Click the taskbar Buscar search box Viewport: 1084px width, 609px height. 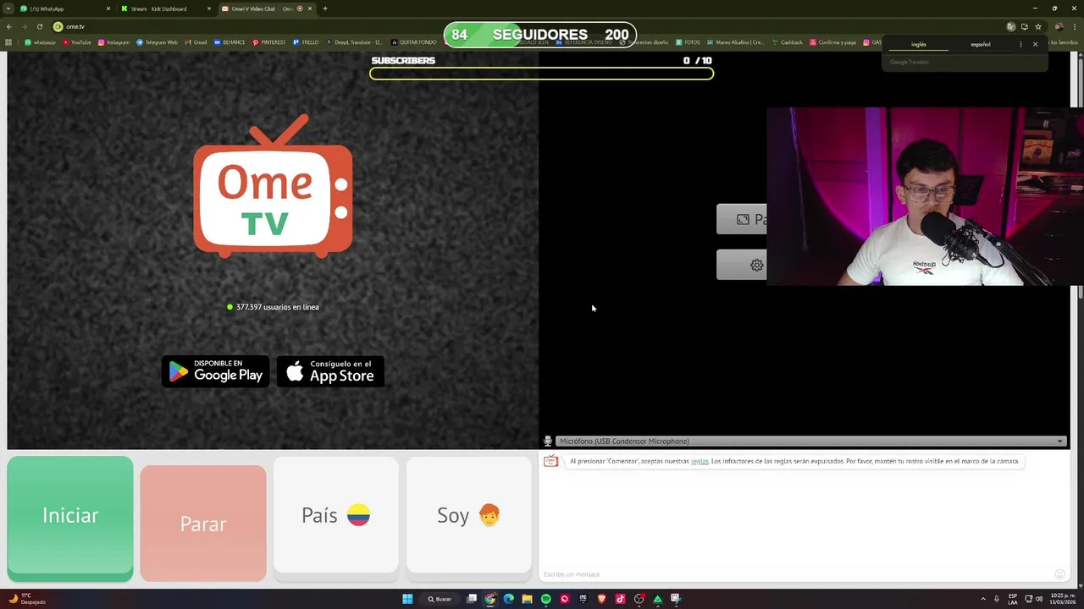pyautogui.click(x=440, y=599)
